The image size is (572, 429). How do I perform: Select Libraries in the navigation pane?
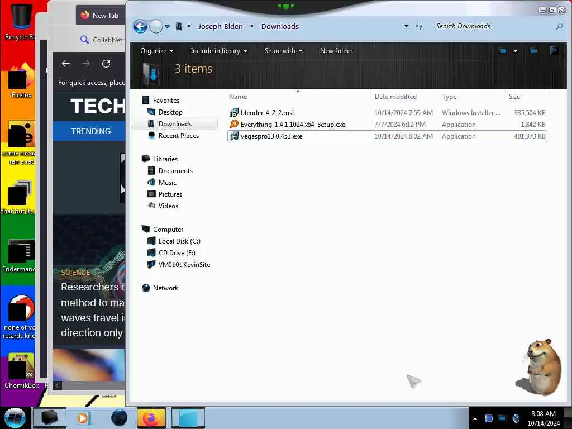tap(165, 159)
